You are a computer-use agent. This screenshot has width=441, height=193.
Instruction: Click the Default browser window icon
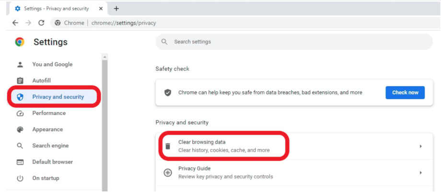[20, 162]
